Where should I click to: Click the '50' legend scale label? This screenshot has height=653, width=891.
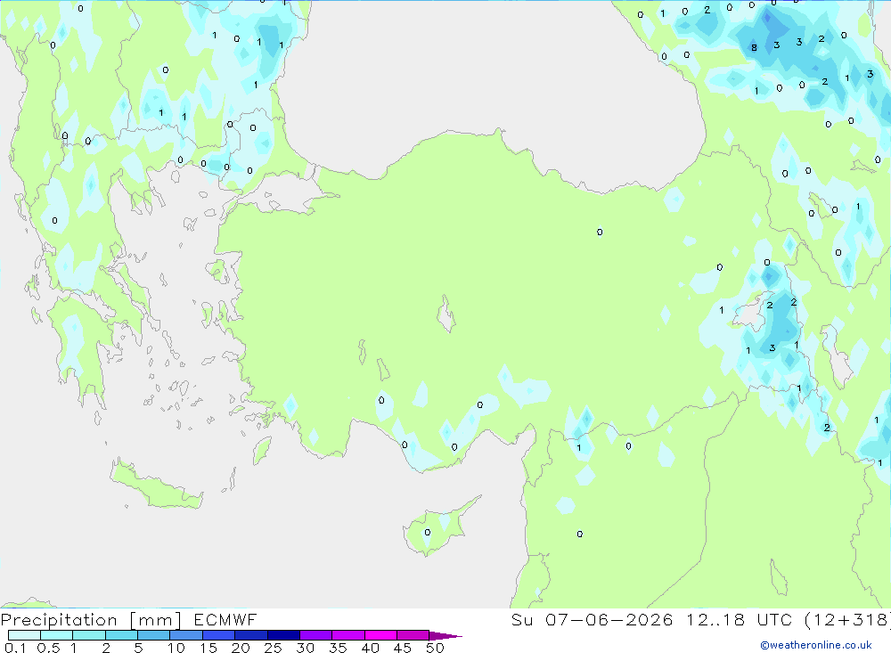coord(435,648)
